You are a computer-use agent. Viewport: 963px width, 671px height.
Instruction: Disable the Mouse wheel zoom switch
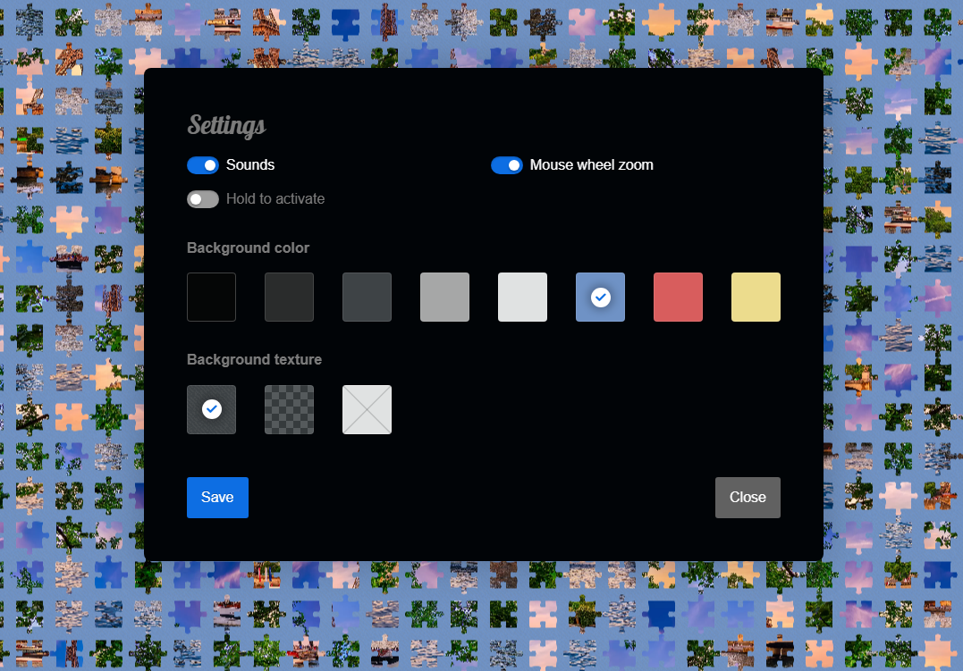(507, 165)
